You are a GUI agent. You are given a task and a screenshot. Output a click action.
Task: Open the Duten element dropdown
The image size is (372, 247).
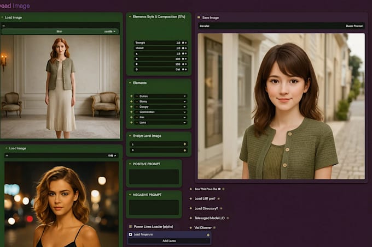[185, 96]
